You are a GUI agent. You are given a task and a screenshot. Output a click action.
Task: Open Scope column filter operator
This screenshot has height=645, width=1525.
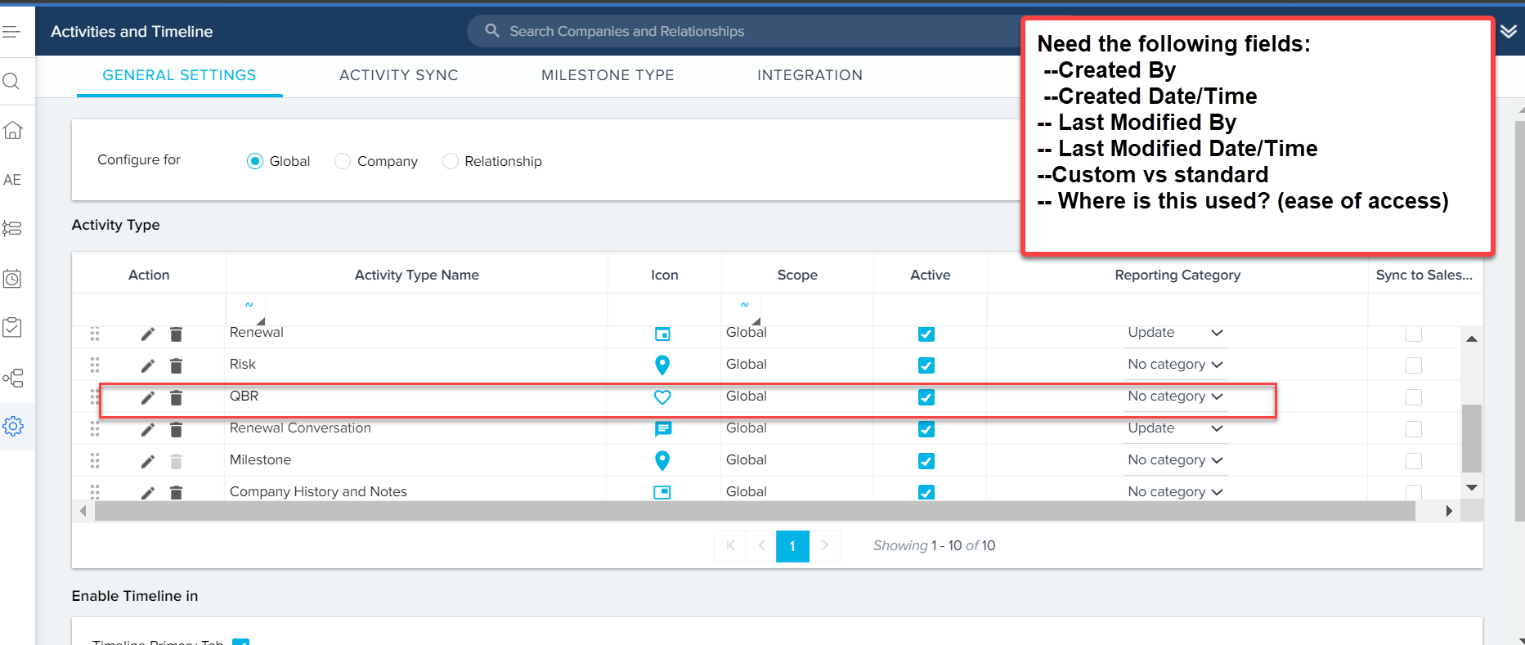pos(742,310)
